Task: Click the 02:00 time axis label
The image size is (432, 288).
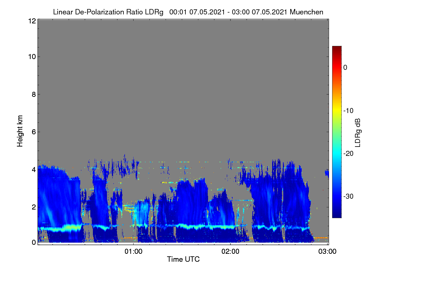Action: tap(230, 251)
